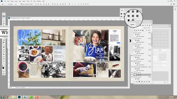This screenshot has height=99, width=177.
Task: Open the Filter menu
Action: [28, 1]
